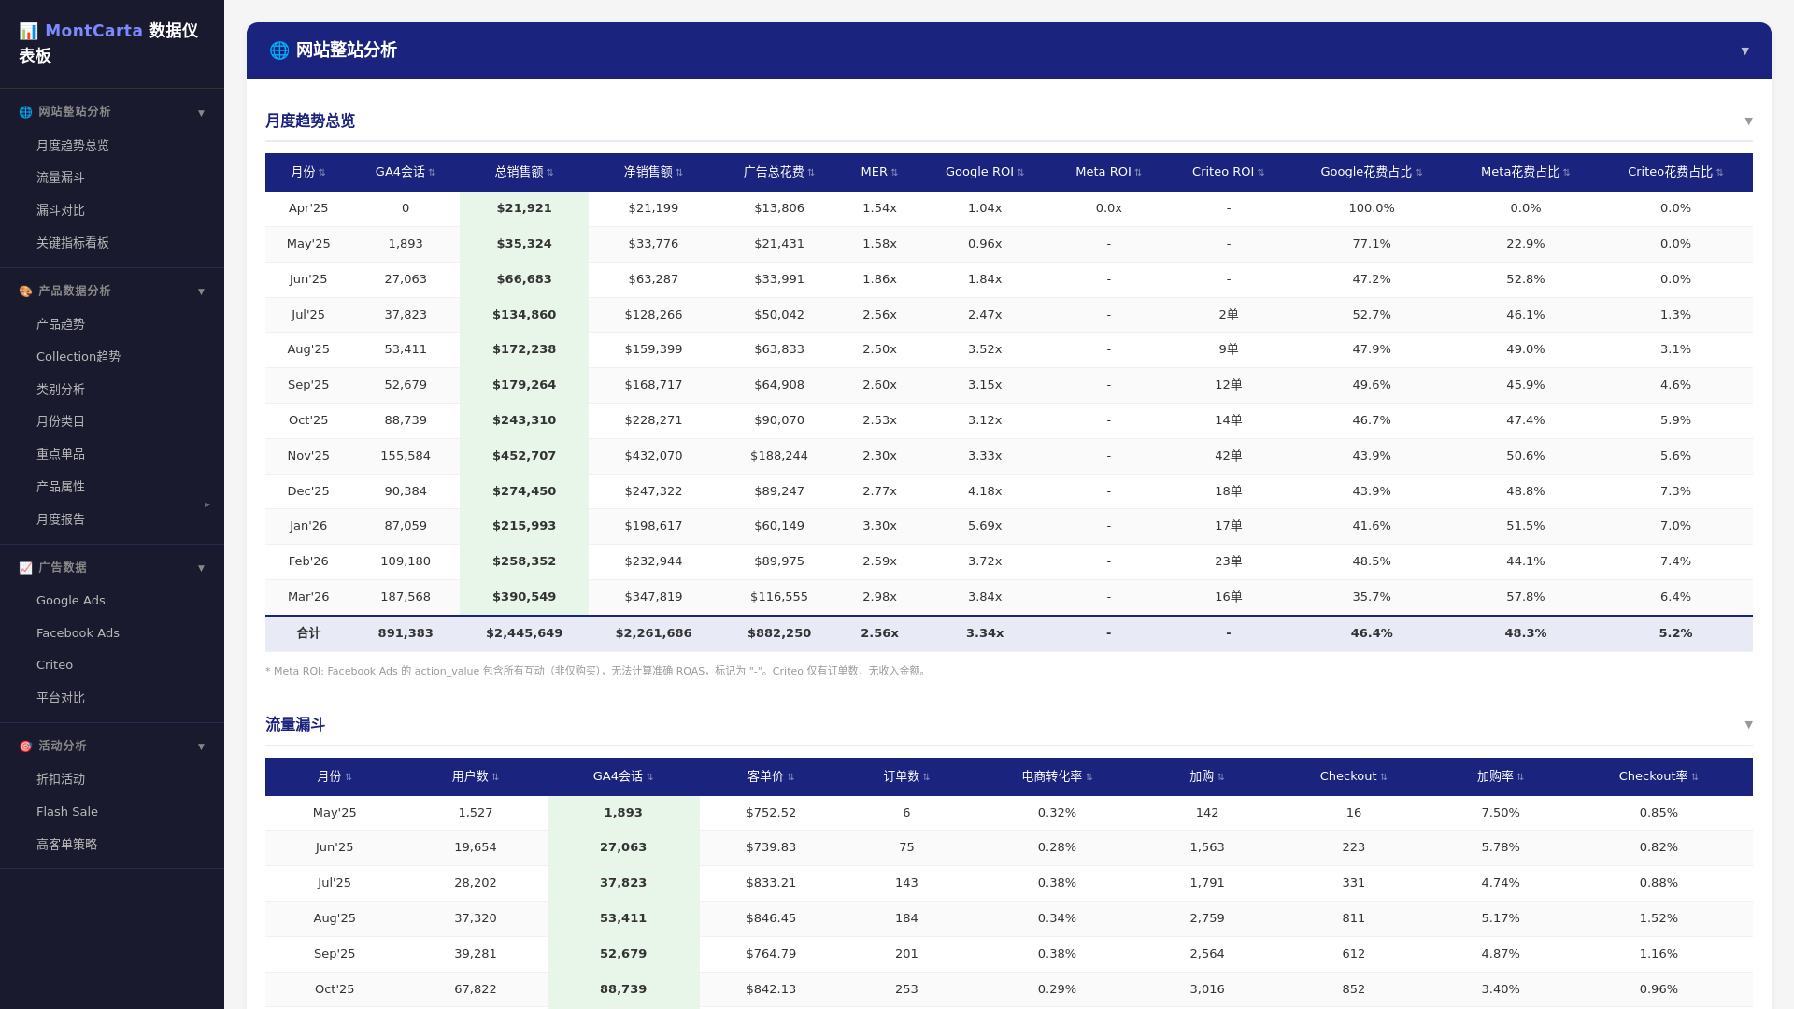Select the 42单 Criteo ROI cell

(1229, 456)
